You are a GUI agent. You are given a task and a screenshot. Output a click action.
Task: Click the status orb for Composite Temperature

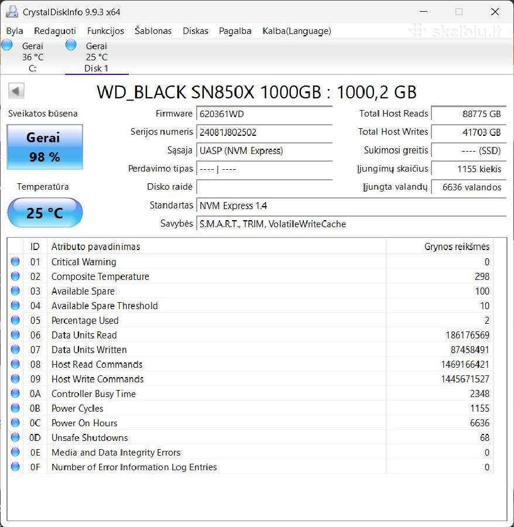(x=15, y=276)
